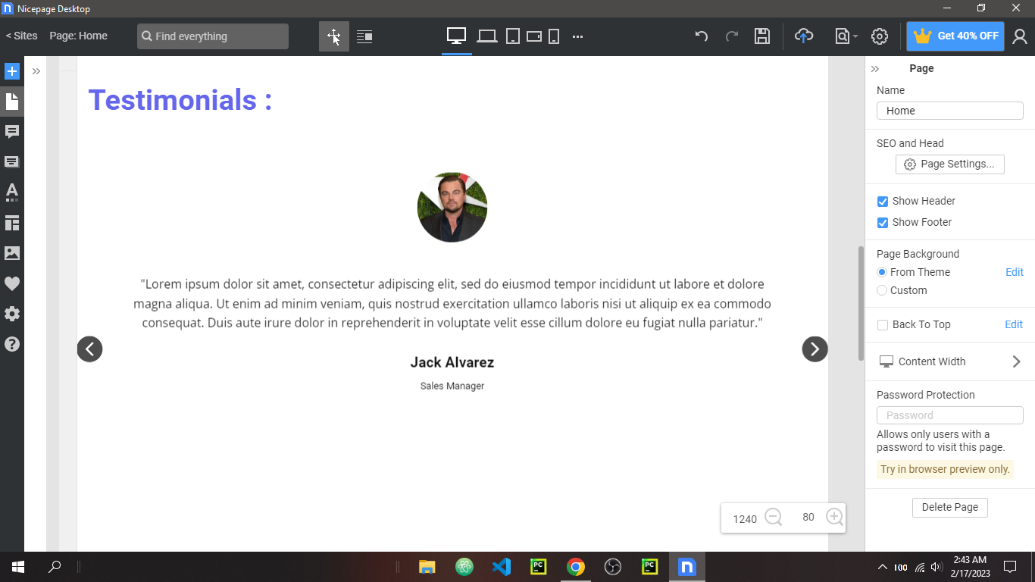Open more device sizes with the ellipsis

click(x=577, y=36)
